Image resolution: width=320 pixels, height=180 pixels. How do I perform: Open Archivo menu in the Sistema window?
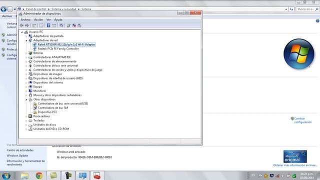pyautogui.click(x=7, y=16)
